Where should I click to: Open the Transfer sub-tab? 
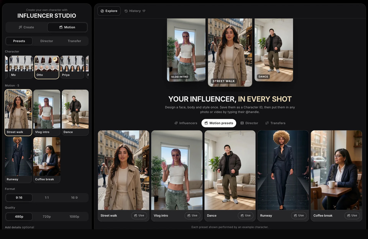tap(74, 41)
